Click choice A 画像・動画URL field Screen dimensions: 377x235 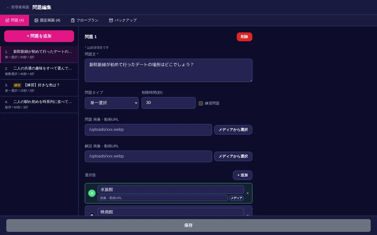coord(163,198)
